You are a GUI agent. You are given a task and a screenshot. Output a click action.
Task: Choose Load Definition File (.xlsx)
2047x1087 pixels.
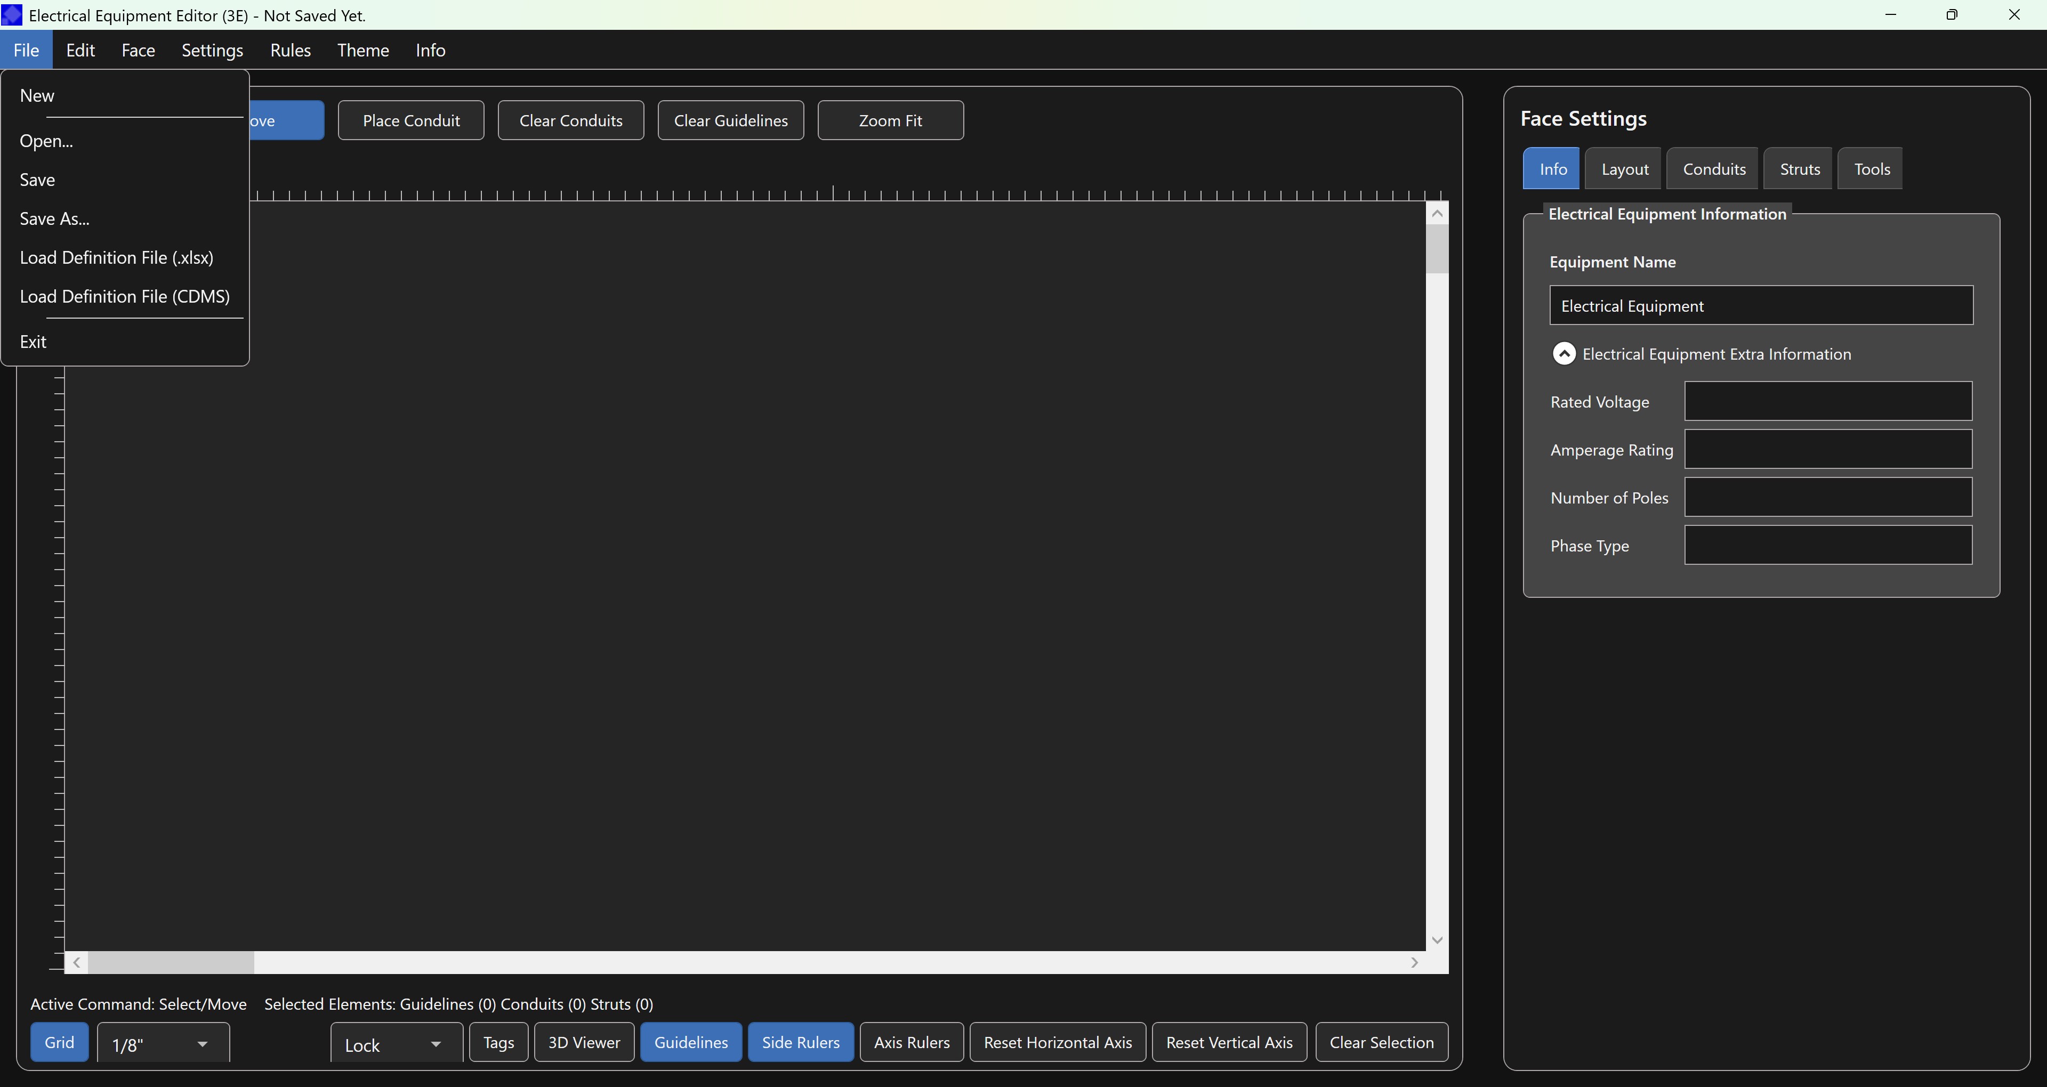click(116, 257)
